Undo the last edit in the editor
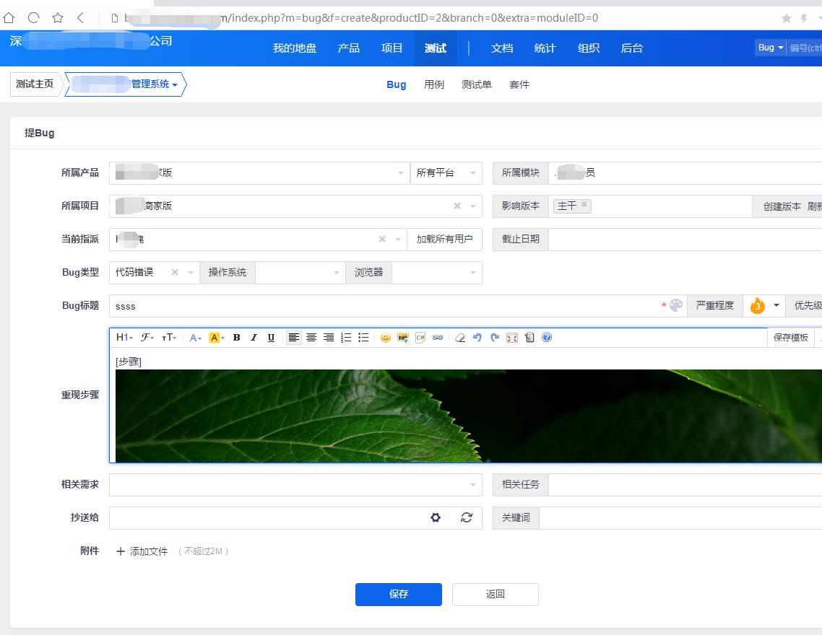822x635 pixels. (x=477, y=338)
